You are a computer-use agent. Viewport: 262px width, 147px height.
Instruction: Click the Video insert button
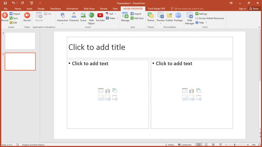[x=110, y=18]
